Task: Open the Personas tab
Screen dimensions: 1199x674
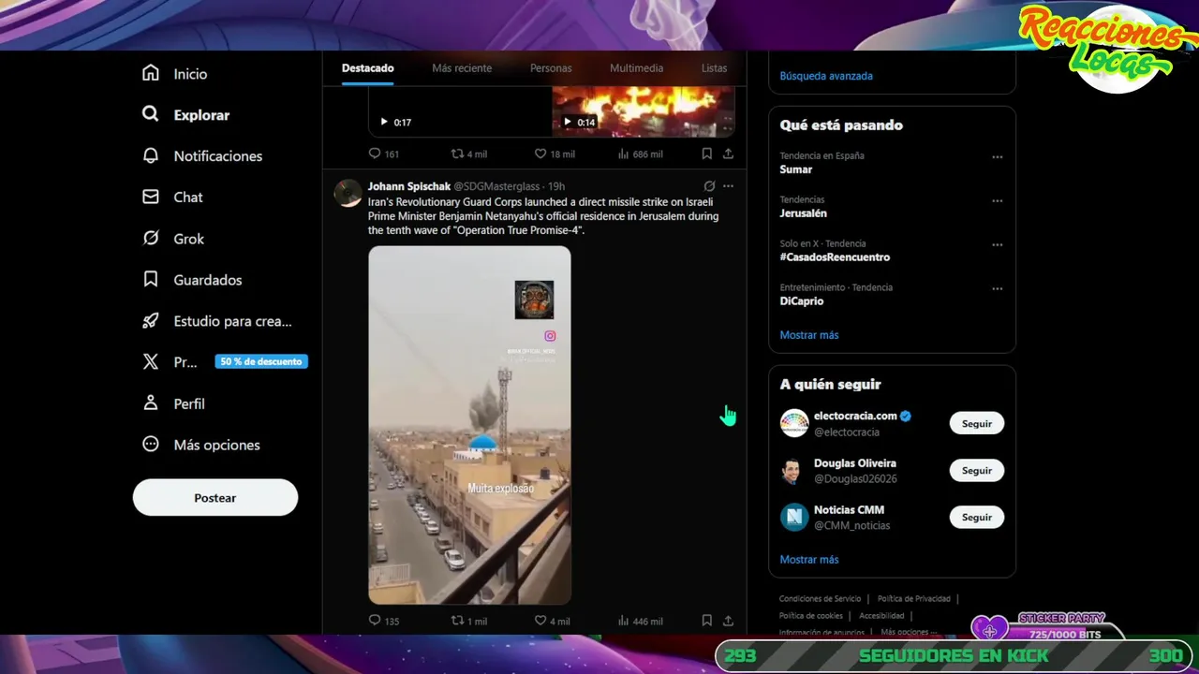Action: (551, 68)
